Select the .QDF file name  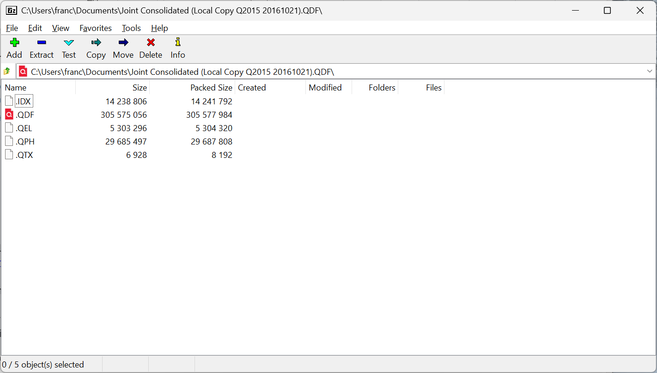pos(25,114)
